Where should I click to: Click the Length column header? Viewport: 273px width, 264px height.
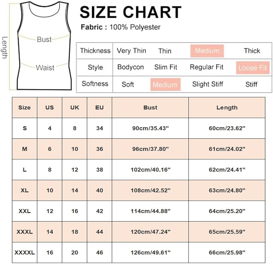227,108
